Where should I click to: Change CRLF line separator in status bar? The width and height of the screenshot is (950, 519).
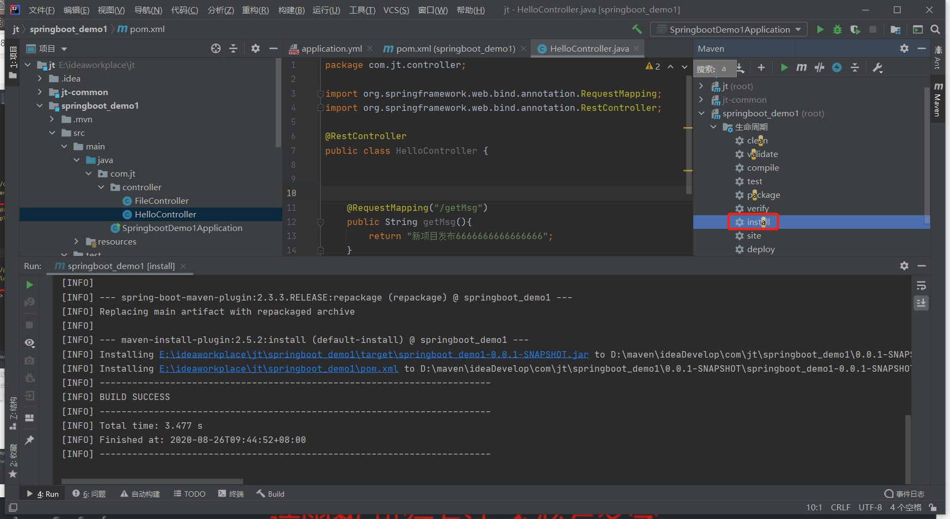[x=840, y=507]
